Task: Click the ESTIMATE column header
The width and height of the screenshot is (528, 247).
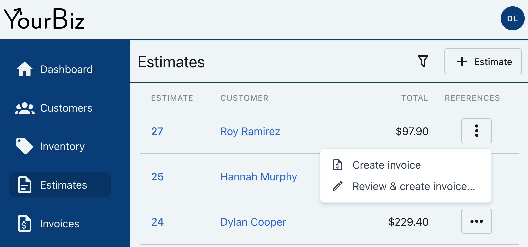Action: coord(172,98)
